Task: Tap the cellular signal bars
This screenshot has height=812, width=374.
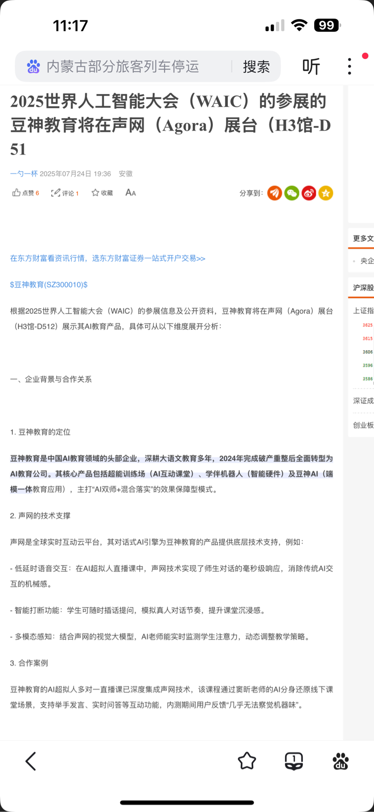Action: point(275,26)
